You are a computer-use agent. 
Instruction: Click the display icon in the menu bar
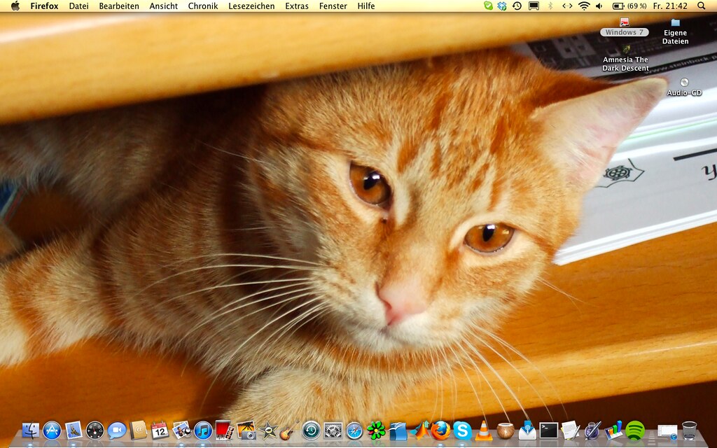point(534,6)
